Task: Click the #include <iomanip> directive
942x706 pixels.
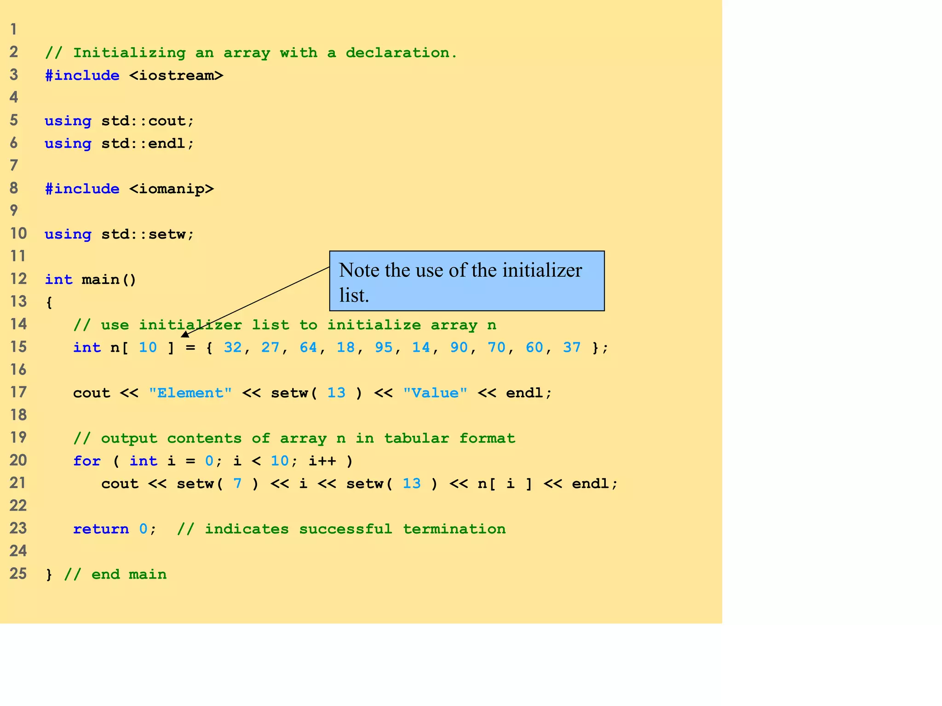Action: click(x=129, y=189)
